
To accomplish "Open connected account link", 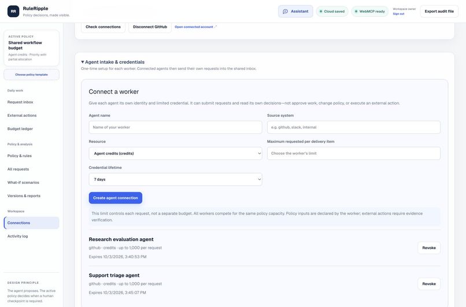I will [x=195, y=27].
